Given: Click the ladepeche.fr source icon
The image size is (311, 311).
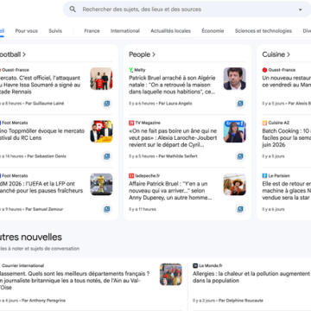Looking at the screenshot, I should (131, 175).
